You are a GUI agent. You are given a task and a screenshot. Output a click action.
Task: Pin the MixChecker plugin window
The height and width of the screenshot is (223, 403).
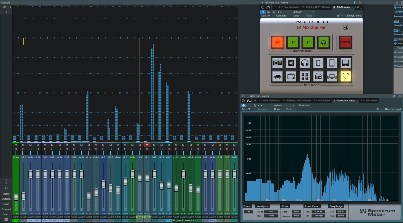click(354, 3)
